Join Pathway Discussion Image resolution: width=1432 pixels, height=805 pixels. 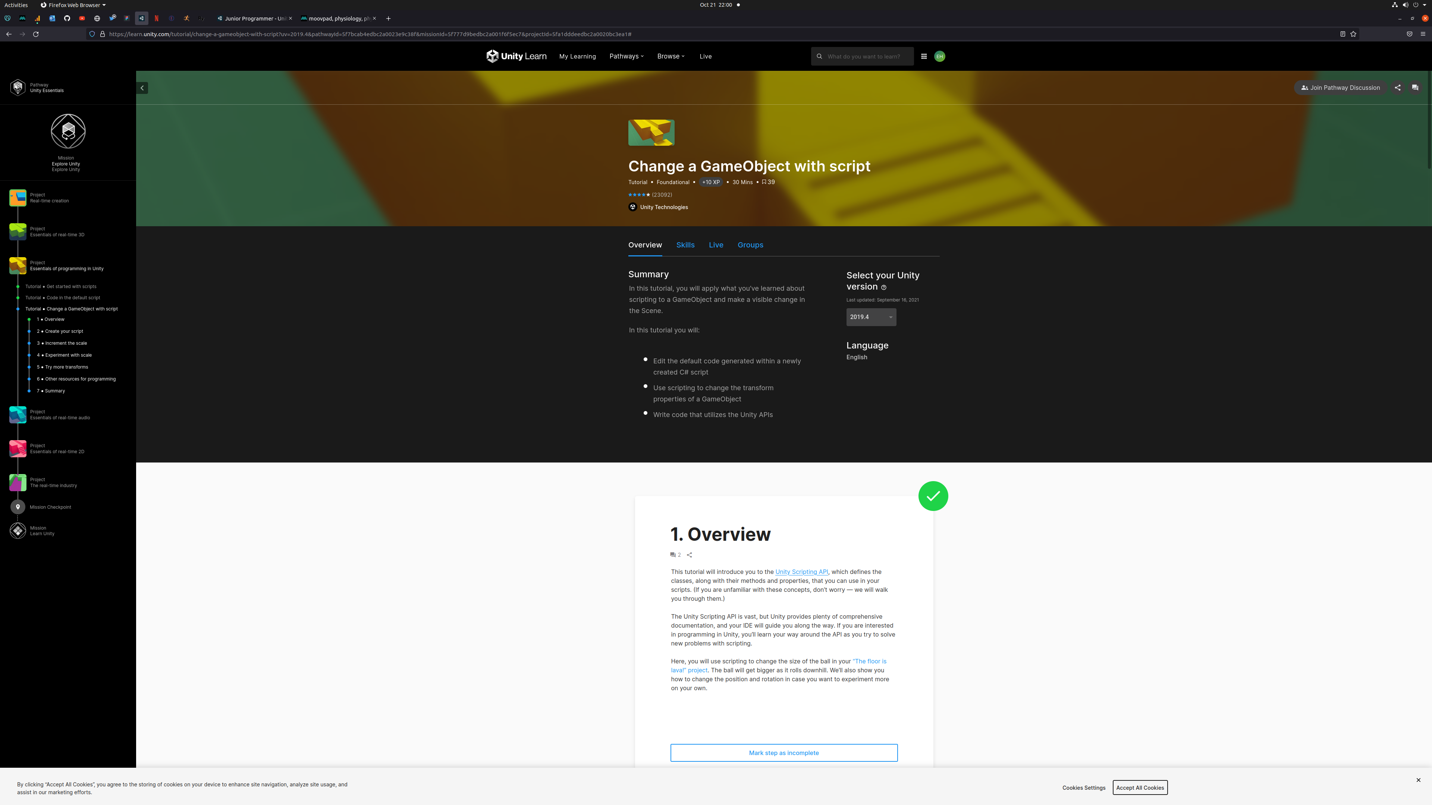pyautogui.click(x=1340, y=88)
